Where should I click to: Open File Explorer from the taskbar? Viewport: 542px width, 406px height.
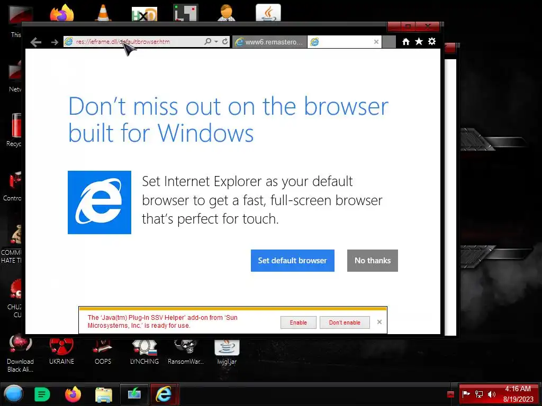(104, 394)
